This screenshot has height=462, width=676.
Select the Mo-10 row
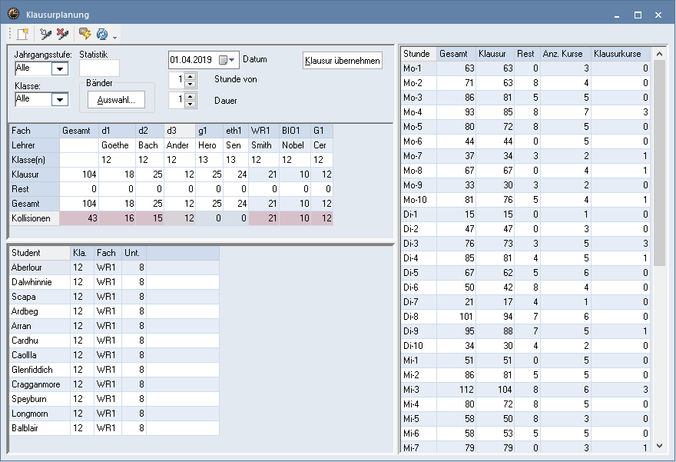525,200
